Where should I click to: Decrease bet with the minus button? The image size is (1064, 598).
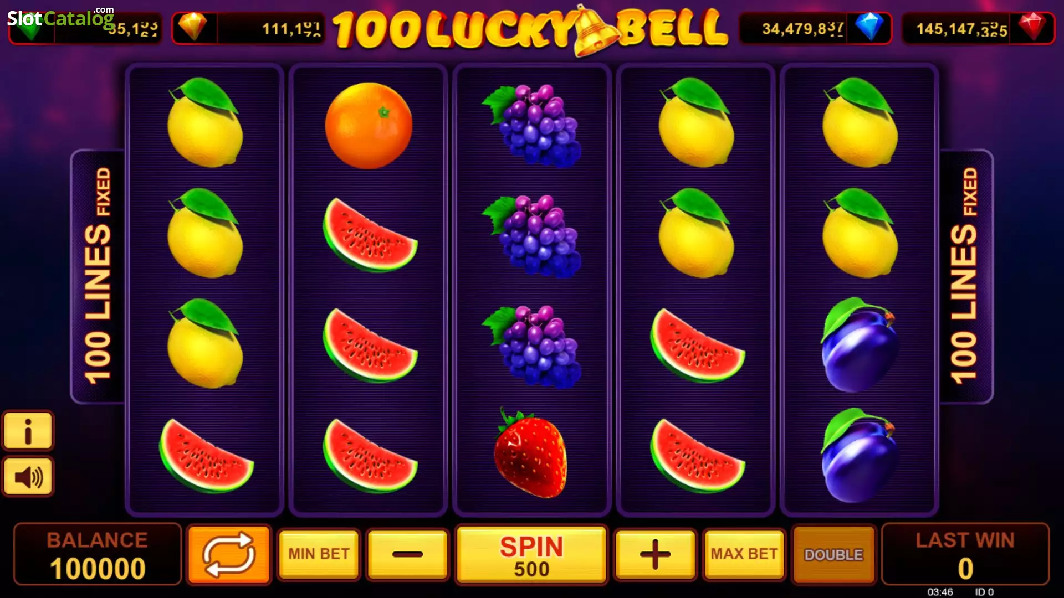(x=407, y=554)
